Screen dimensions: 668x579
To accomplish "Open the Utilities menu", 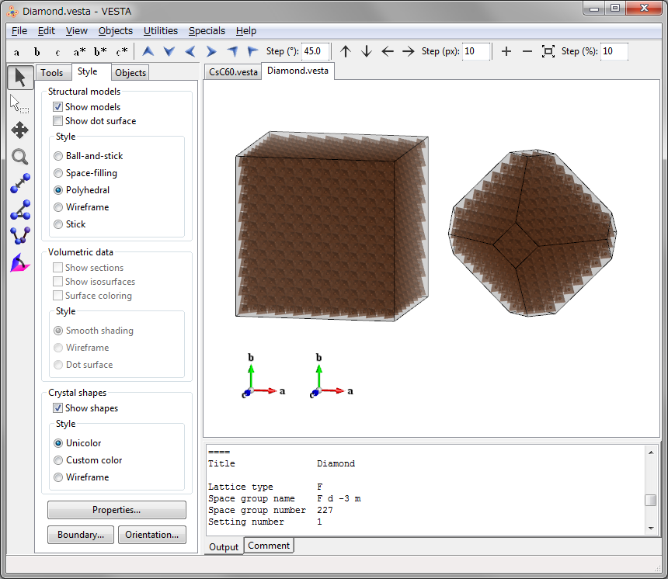I will [x=161, y=31].
